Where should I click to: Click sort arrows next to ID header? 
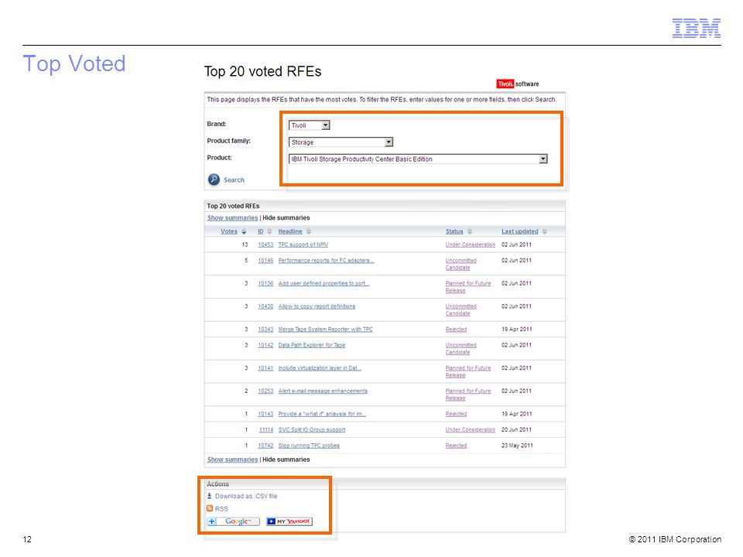269,231
